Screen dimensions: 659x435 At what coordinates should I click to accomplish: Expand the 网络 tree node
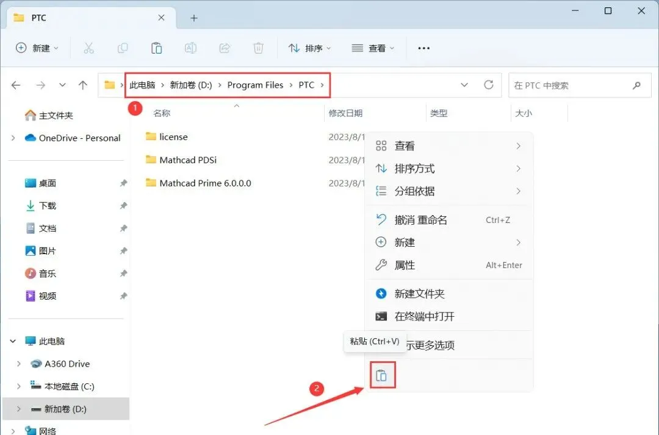pyautogui.click(x=13, y=431)
